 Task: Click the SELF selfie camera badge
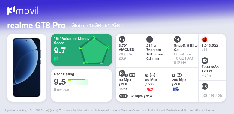123,96
